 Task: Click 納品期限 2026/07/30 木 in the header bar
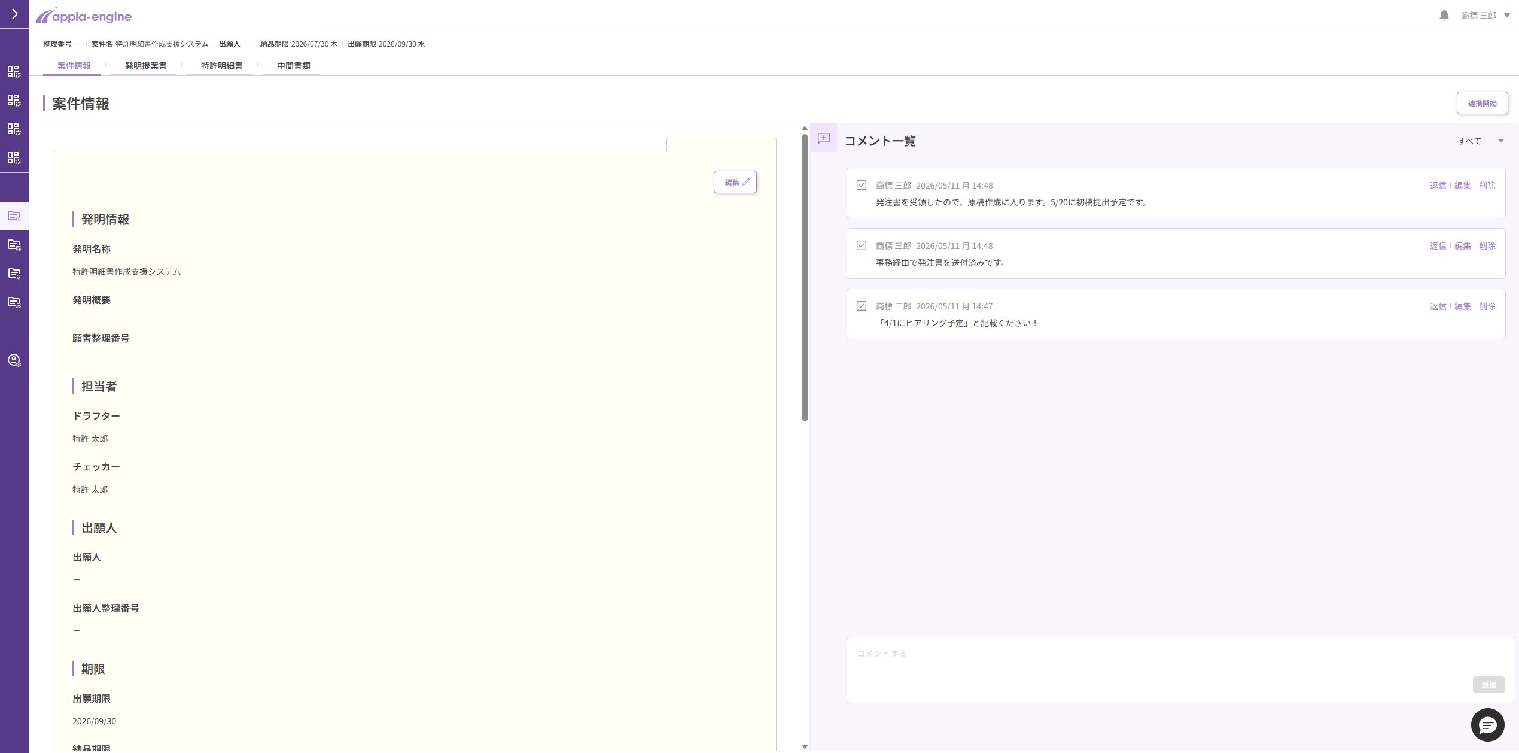pyautogui.click(x=299, y=44)
